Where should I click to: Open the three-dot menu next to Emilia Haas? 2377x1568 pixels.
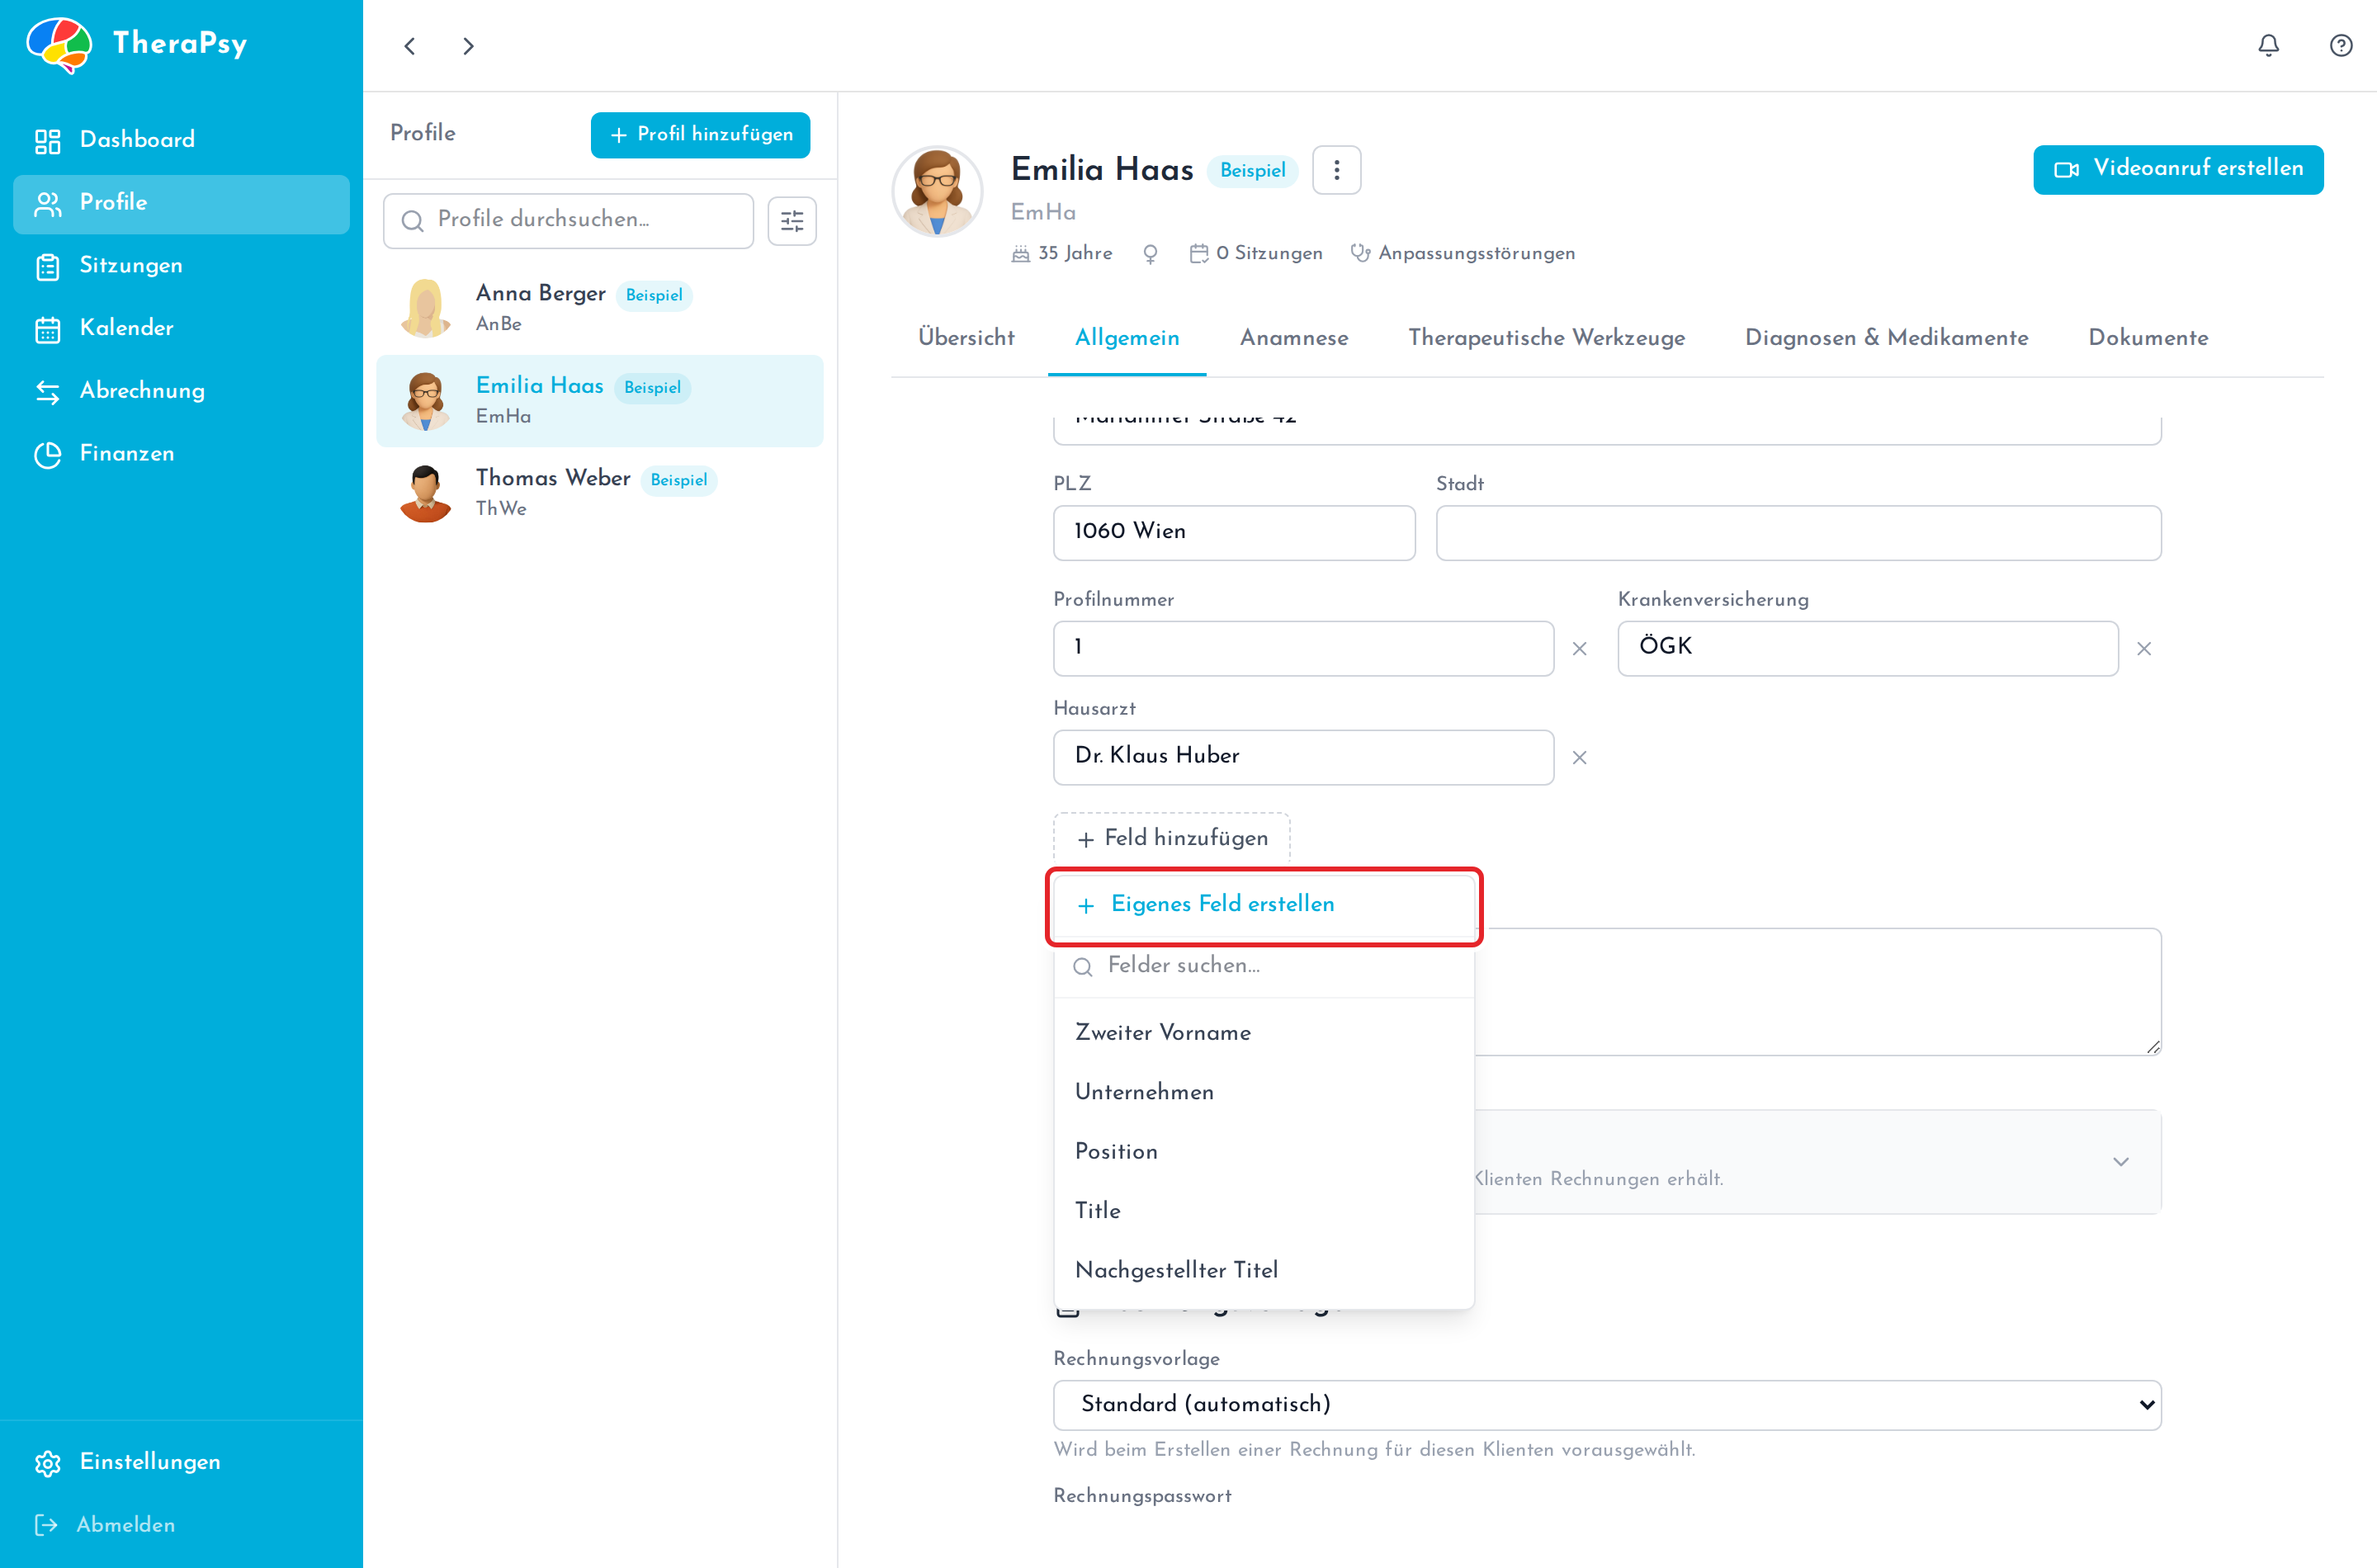coord(1336,170)
